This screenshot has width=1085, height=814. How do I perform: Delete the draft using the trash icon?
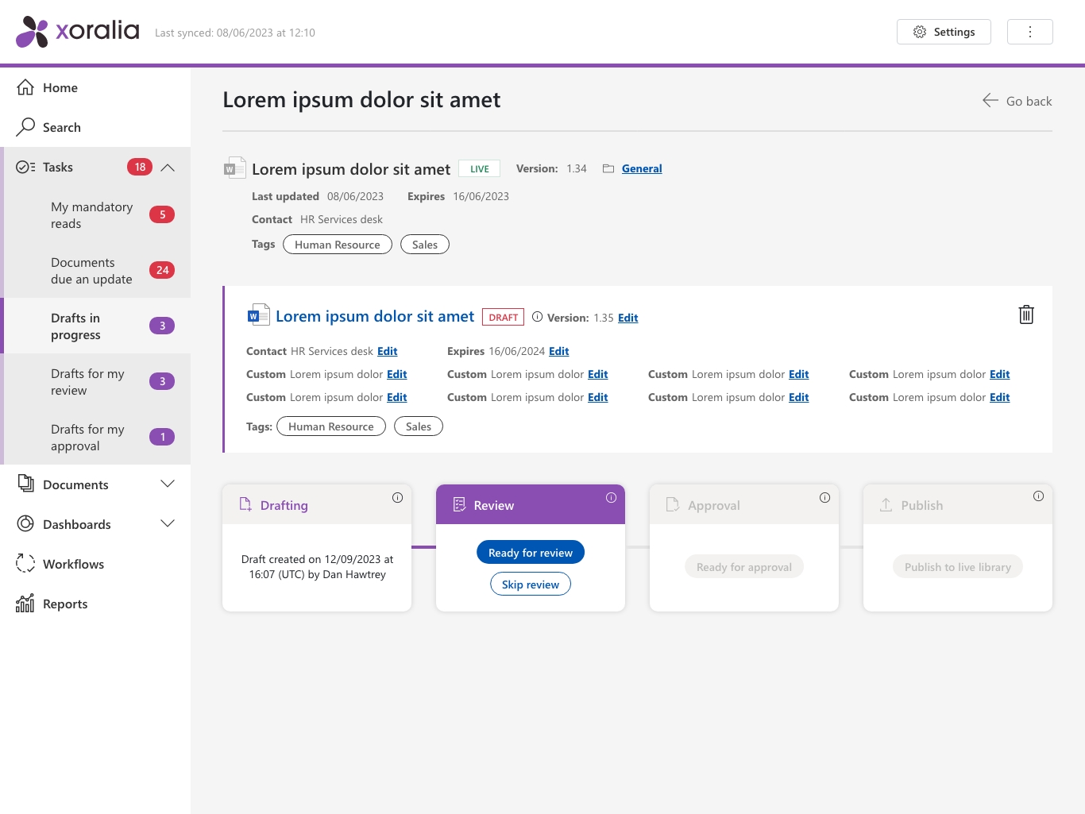pos(1025,314)
